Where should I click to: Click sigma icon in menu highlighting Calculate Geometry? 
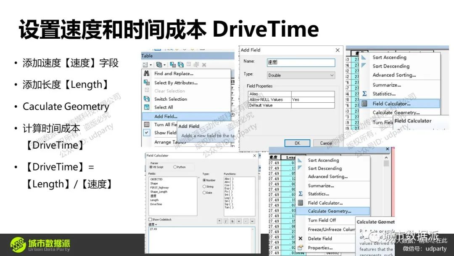(301, 194)
